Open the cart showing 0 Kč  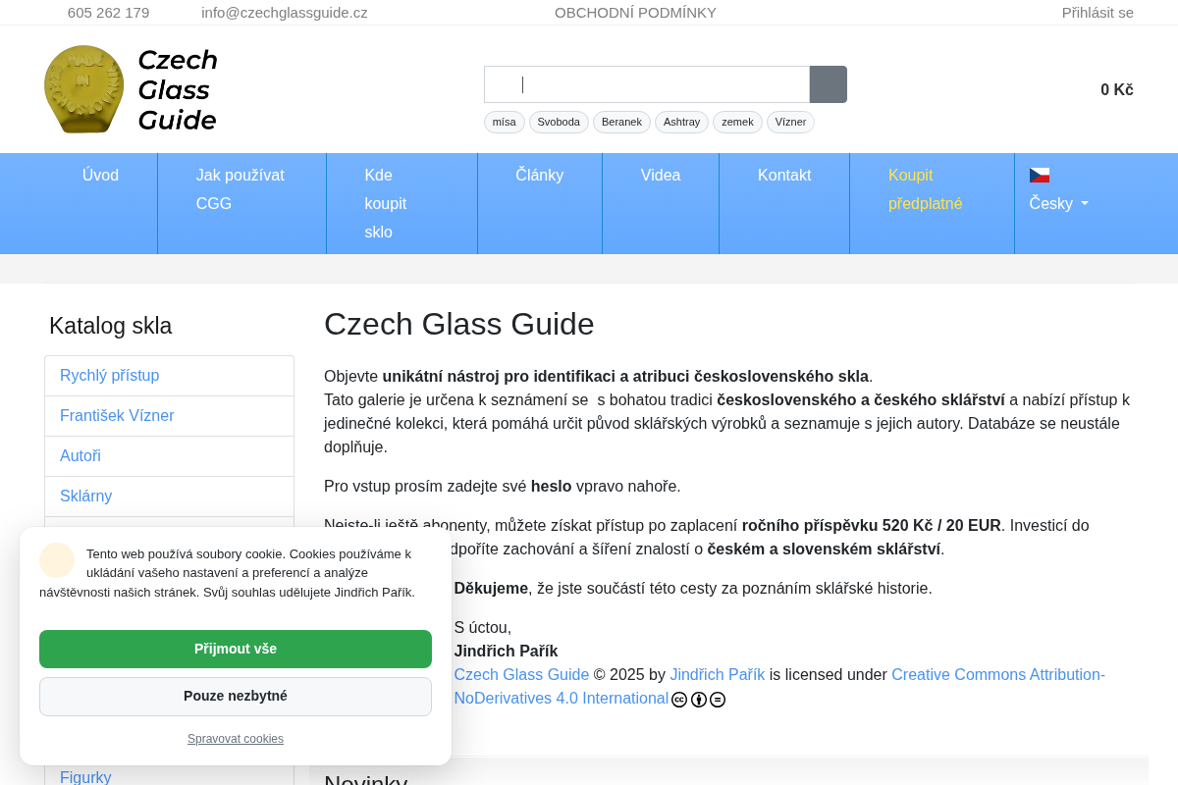[1116, 89]
